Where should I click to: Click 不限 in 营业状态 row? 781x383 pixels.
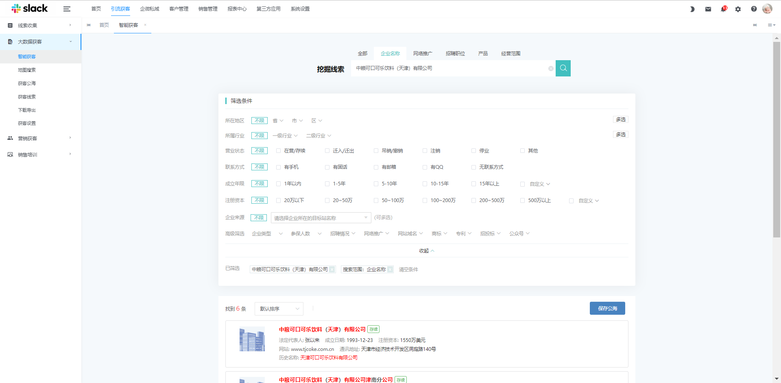point(260,151)
